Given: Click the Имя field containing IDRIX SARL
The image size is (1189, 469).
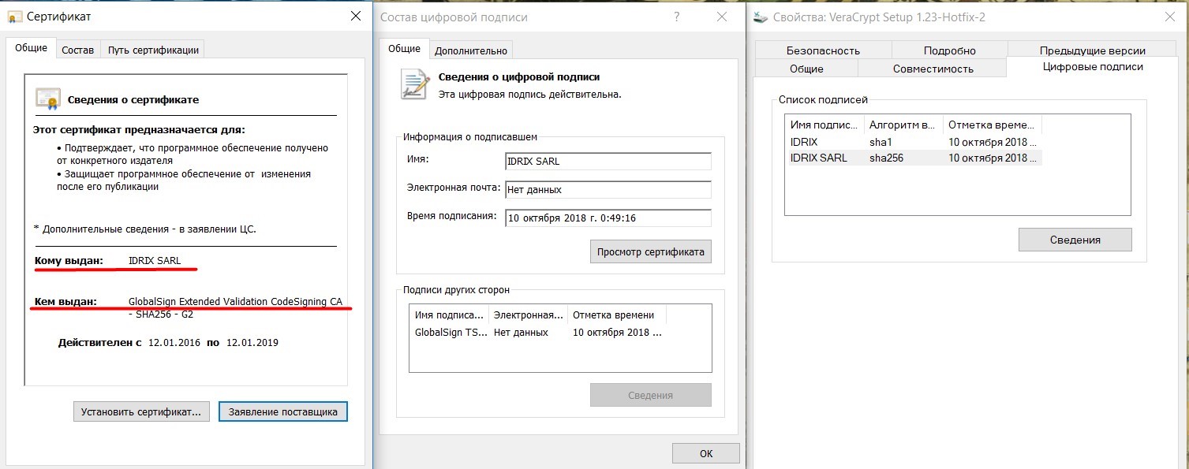Looking at the screenshot, I should [x=608, y=162].
